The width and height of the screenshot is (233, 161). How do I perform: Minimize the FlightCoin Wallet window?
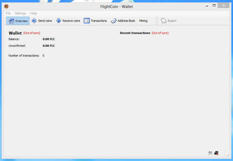207,6
